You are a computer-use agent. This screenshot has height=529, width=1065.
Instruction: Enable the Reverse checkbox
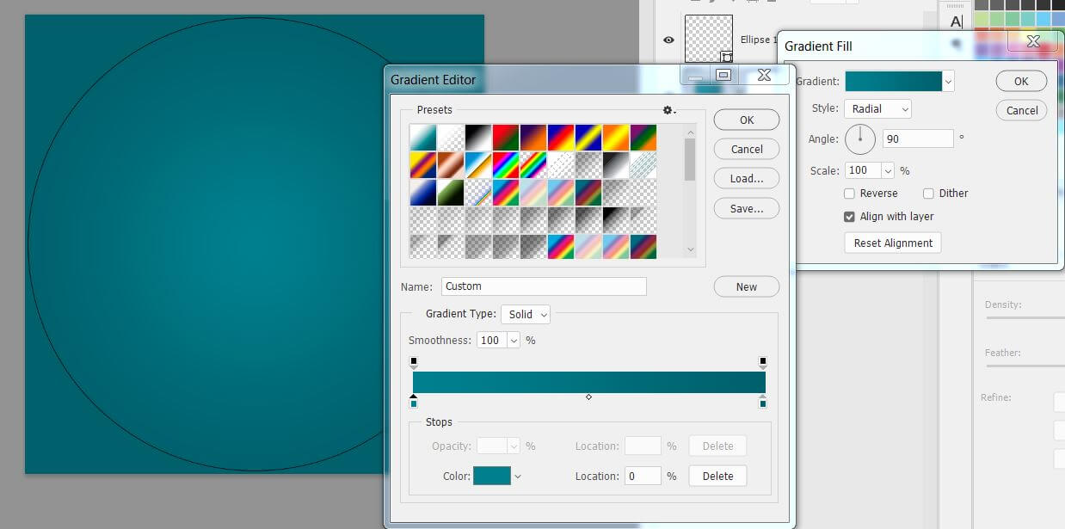click(850, 194)
